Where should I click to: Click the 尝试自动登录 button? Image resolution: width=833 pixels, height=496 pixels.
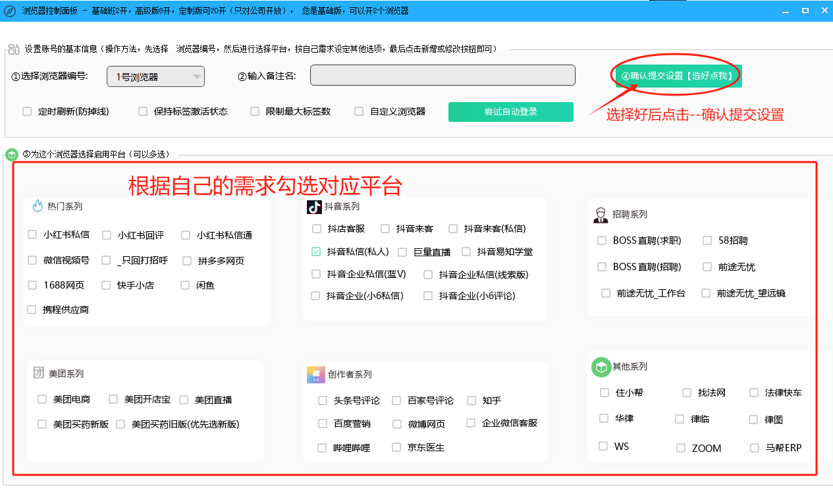click(510, 112)
